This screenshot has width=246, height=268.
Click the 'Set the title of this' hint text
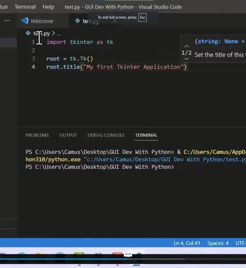(219, 54)
